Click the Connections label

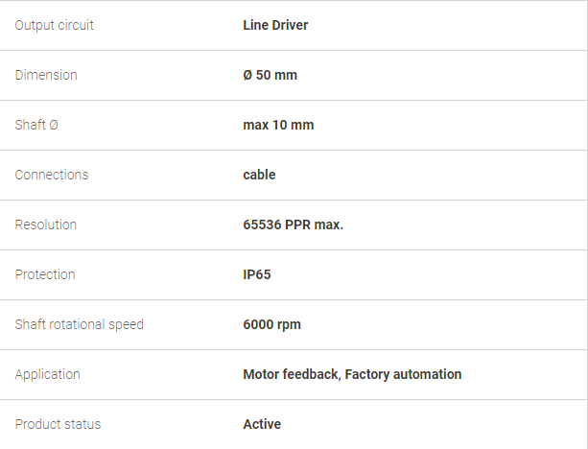click(x=52, y=175)
